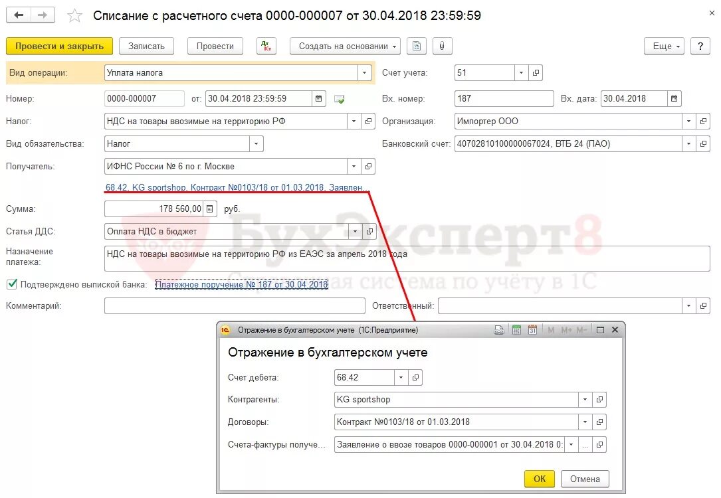The height and width of the screenshot is (498, 721).
Task: Open calendar for Вх. дата field
Action: tap(674, 98)
